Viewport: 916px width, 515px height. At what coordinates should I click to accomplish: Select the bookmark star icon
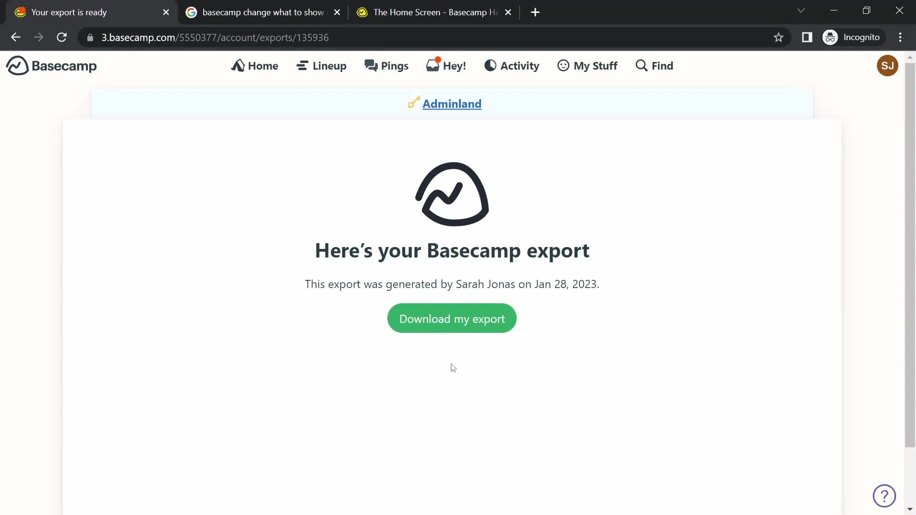[778, 38]
